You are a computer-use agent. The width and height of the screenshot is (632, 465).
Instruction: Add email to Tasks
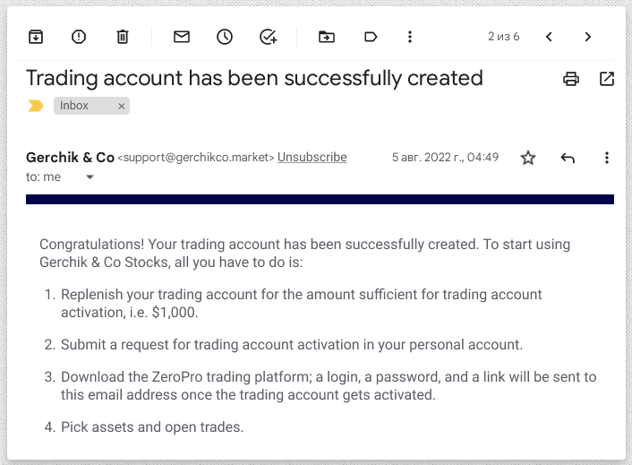(269, 37)
